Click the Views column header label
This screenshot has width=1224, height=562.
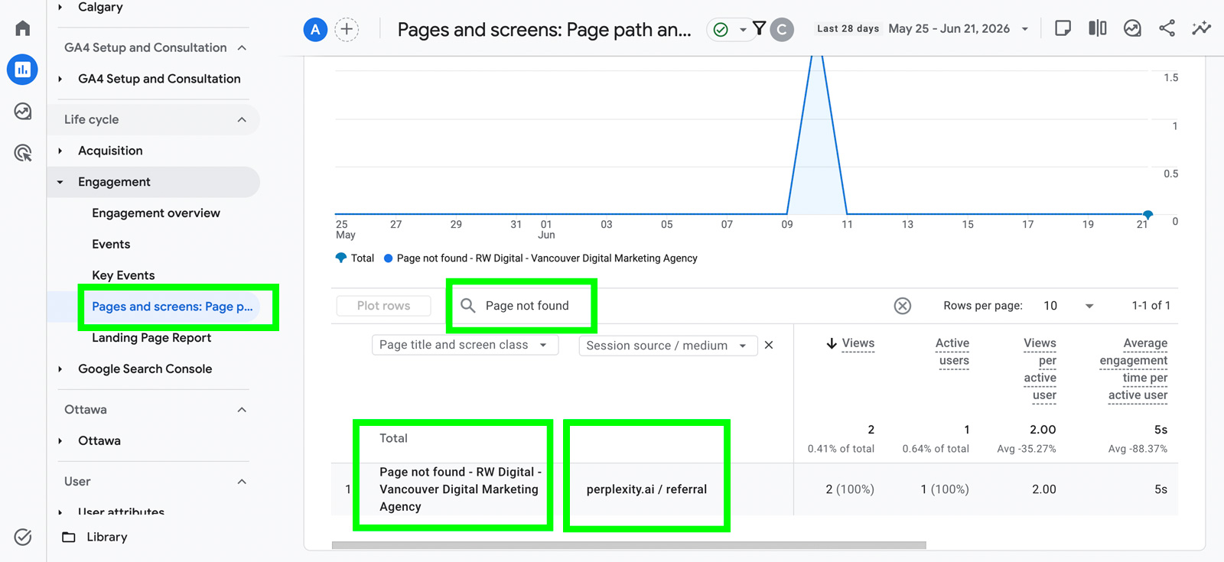pyautogui.click(x=858, y=343)
